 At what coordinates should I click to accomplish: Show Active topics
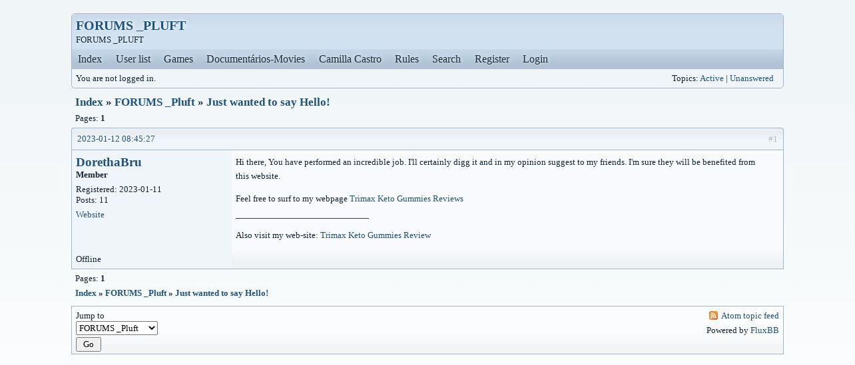[x=711, y=78]
